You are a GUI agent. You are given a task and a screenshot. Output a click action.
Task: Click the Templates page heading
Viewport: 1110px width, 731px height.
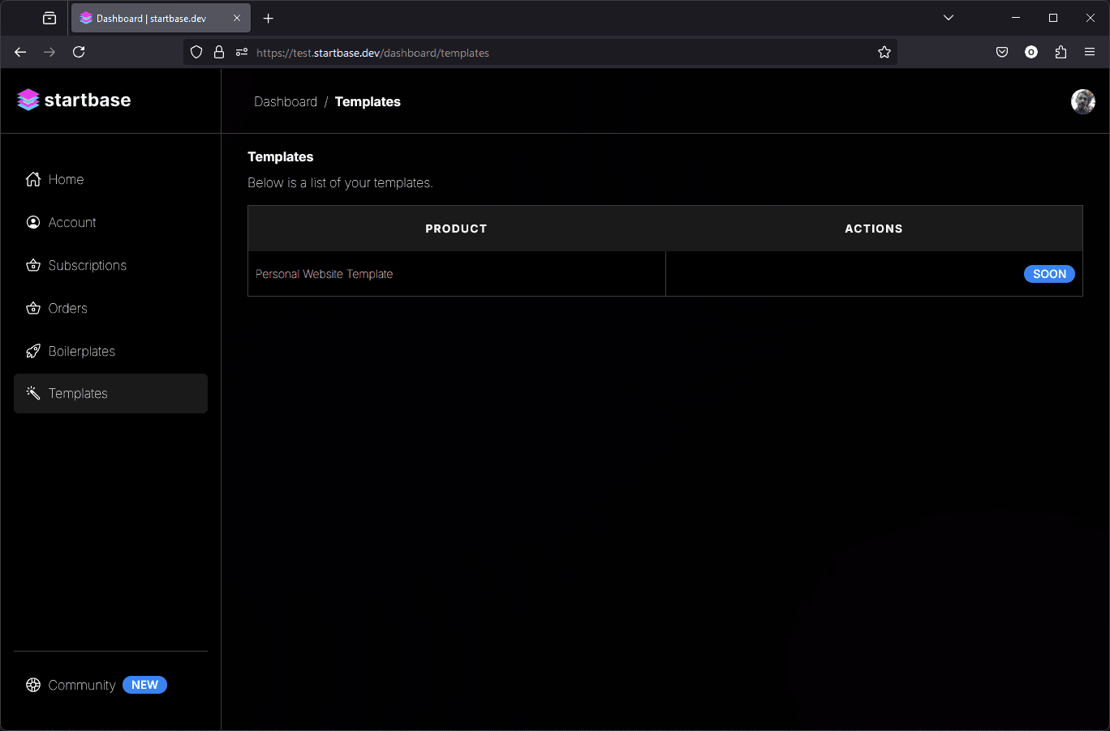pos(281,156)
